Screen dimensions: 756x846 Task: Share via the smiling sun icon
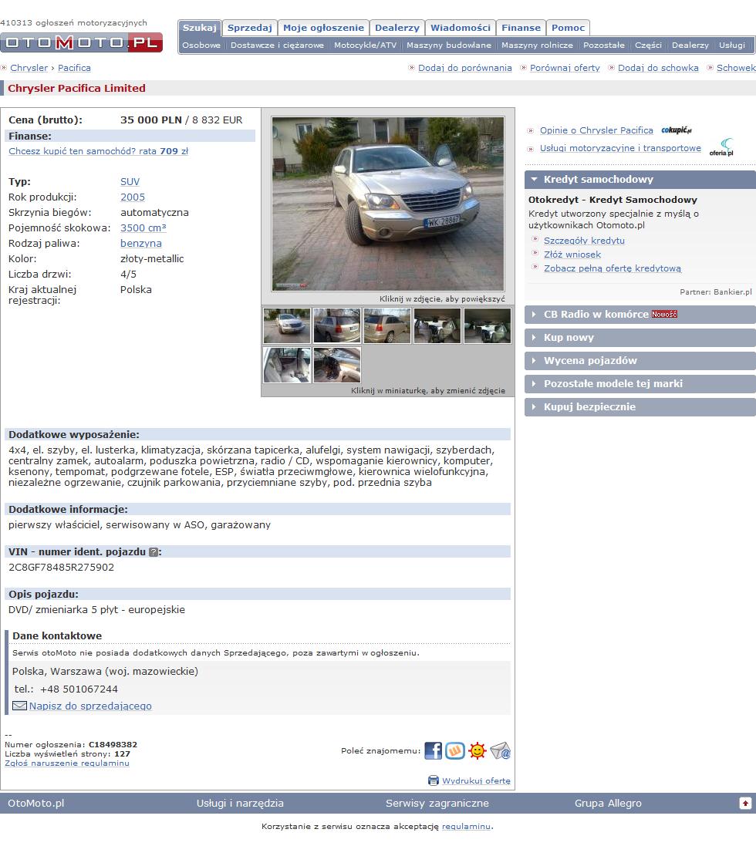pyautogui.click(x=478, y=750)
